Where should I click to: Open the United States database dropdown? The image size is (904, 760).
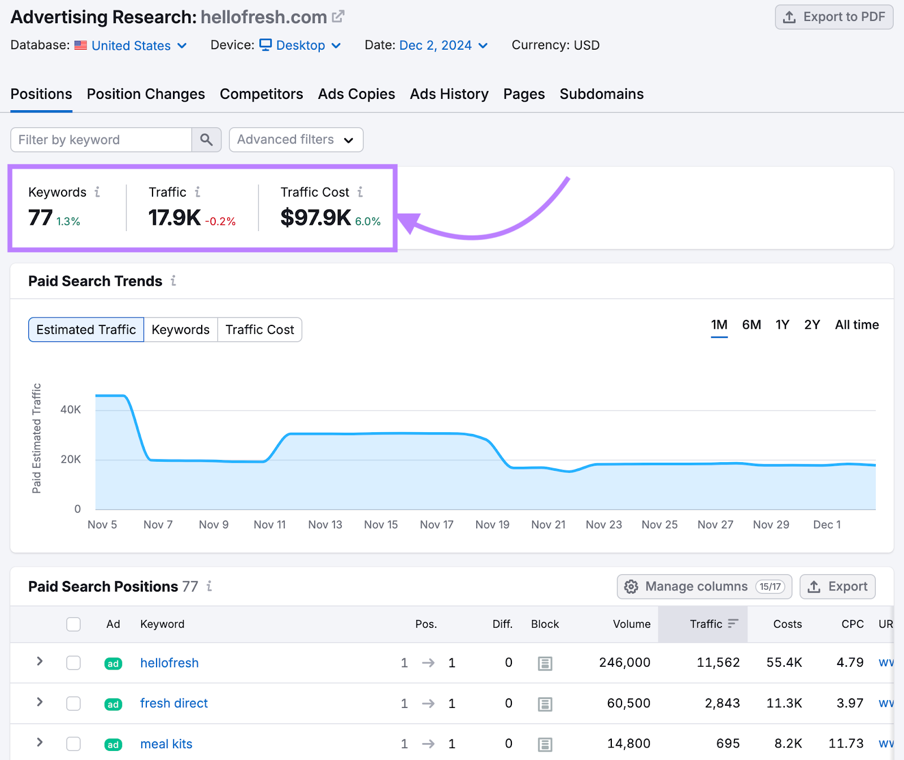pyautogui.click(x=138, y=45)
